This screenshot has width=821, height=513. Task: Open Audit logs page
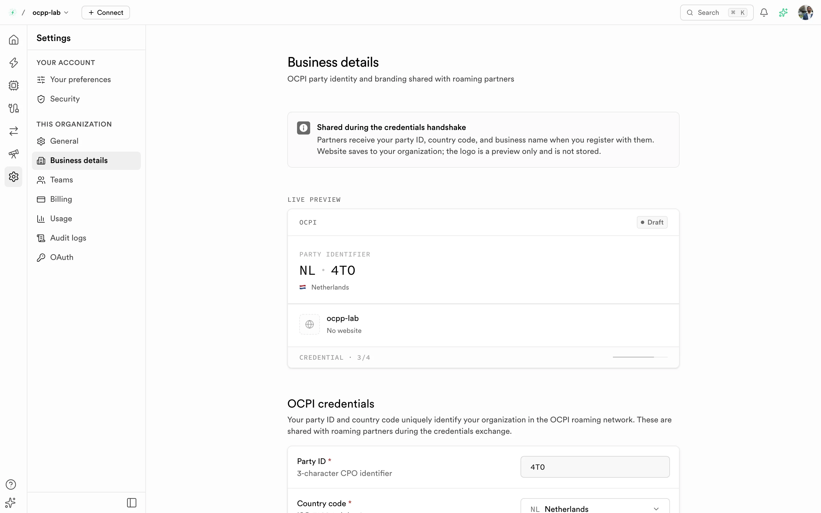[x=86, y=238]
